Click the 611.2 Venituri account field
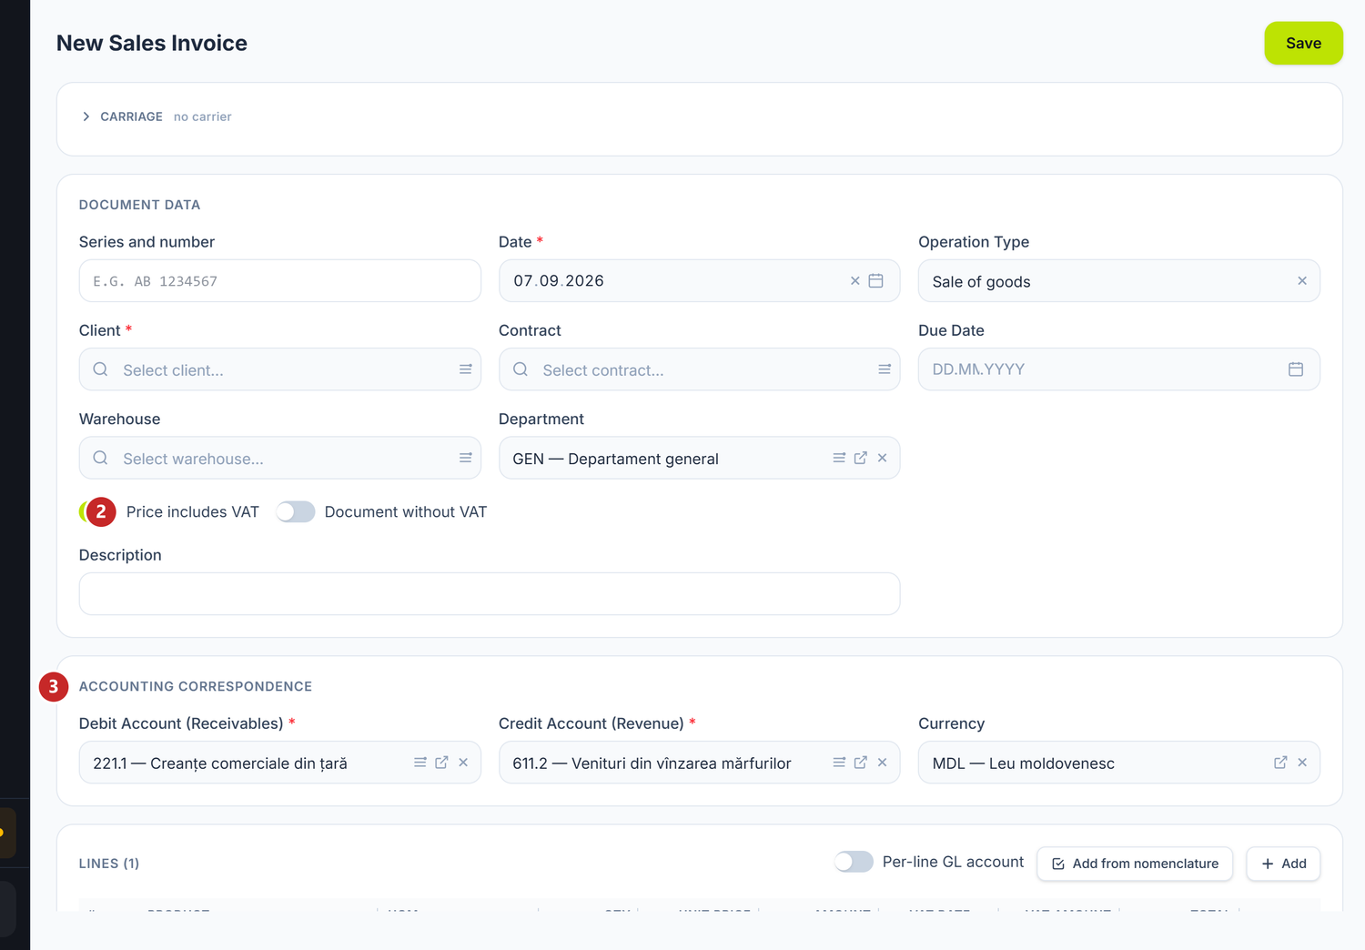The height and width of the screenshot is (950, 1365). [x=700, y=763]
